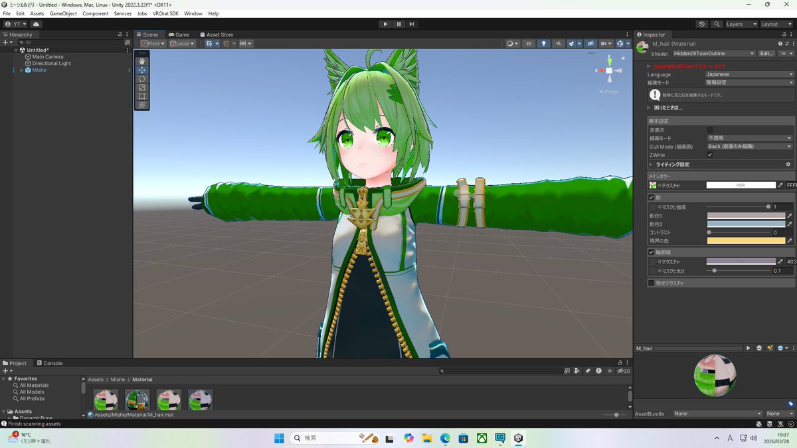Open the Shader selection dropdown

point(713,53)
